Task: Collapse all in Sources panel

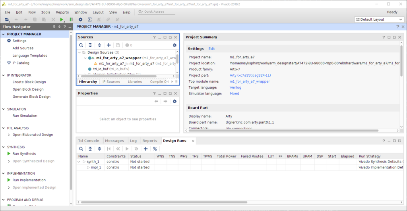Action: (x=90, y=45)
